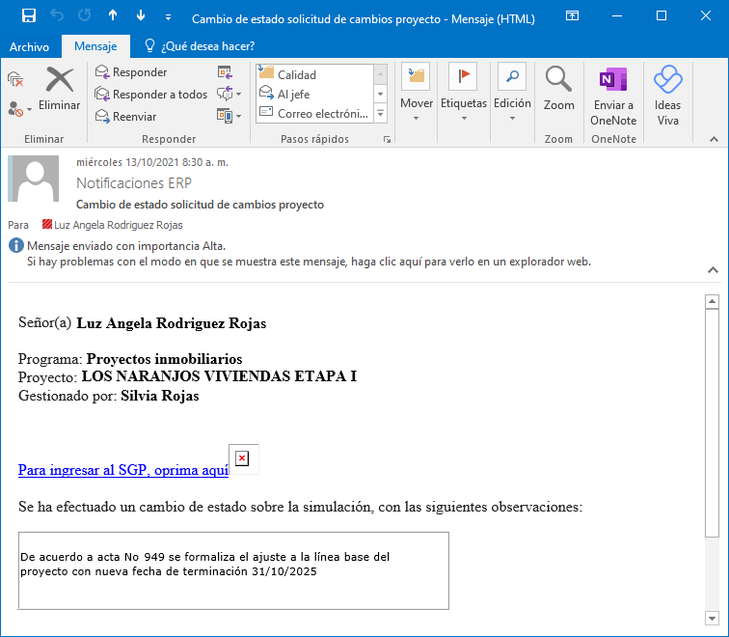Switch to the Mensaje tab
This screenshot has height=637, width=729.
click(95, 46)
